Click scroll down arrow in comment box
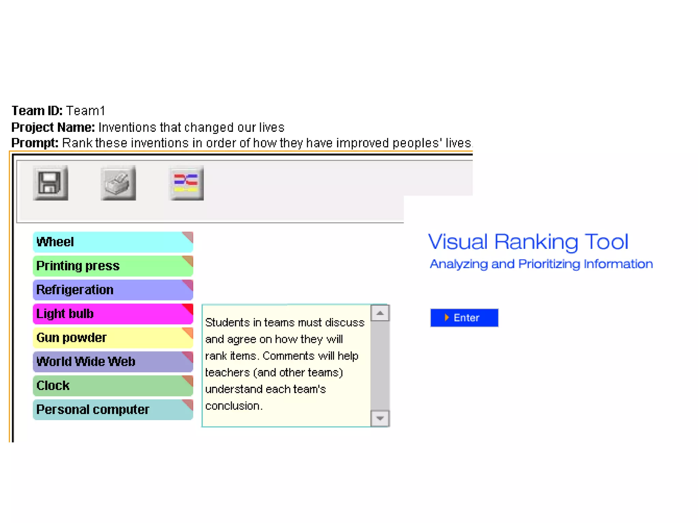This screenshot has width=698, height=523. click(x=380, y=418)
